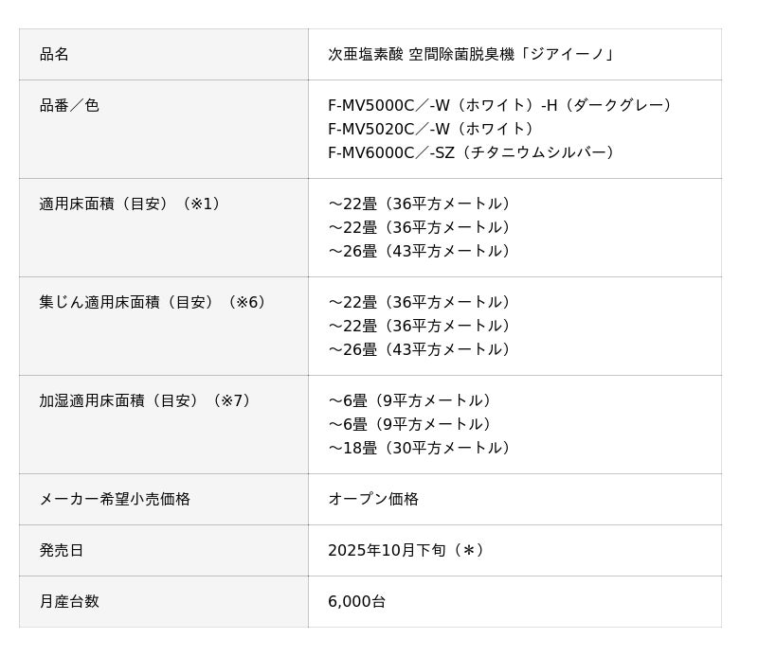Viewport: 758px width, 656px height.
Task: Select the F-MV5000C model number line
Action: tap(502, 105)
